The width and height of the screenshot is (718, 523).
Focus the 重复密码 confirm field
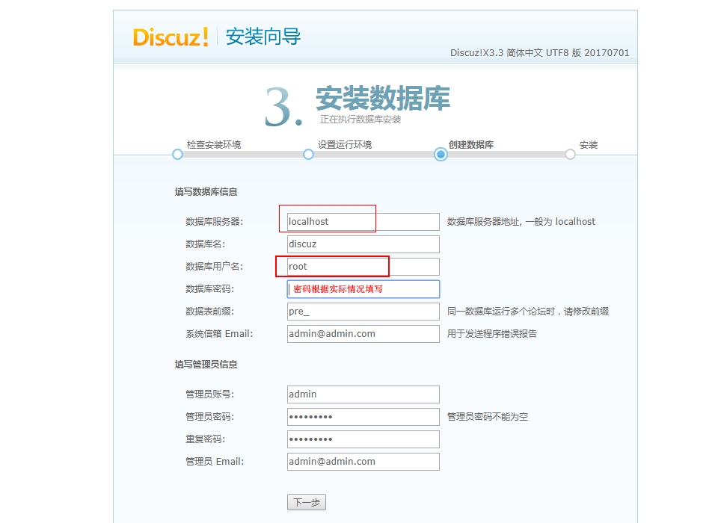(363, 439)
